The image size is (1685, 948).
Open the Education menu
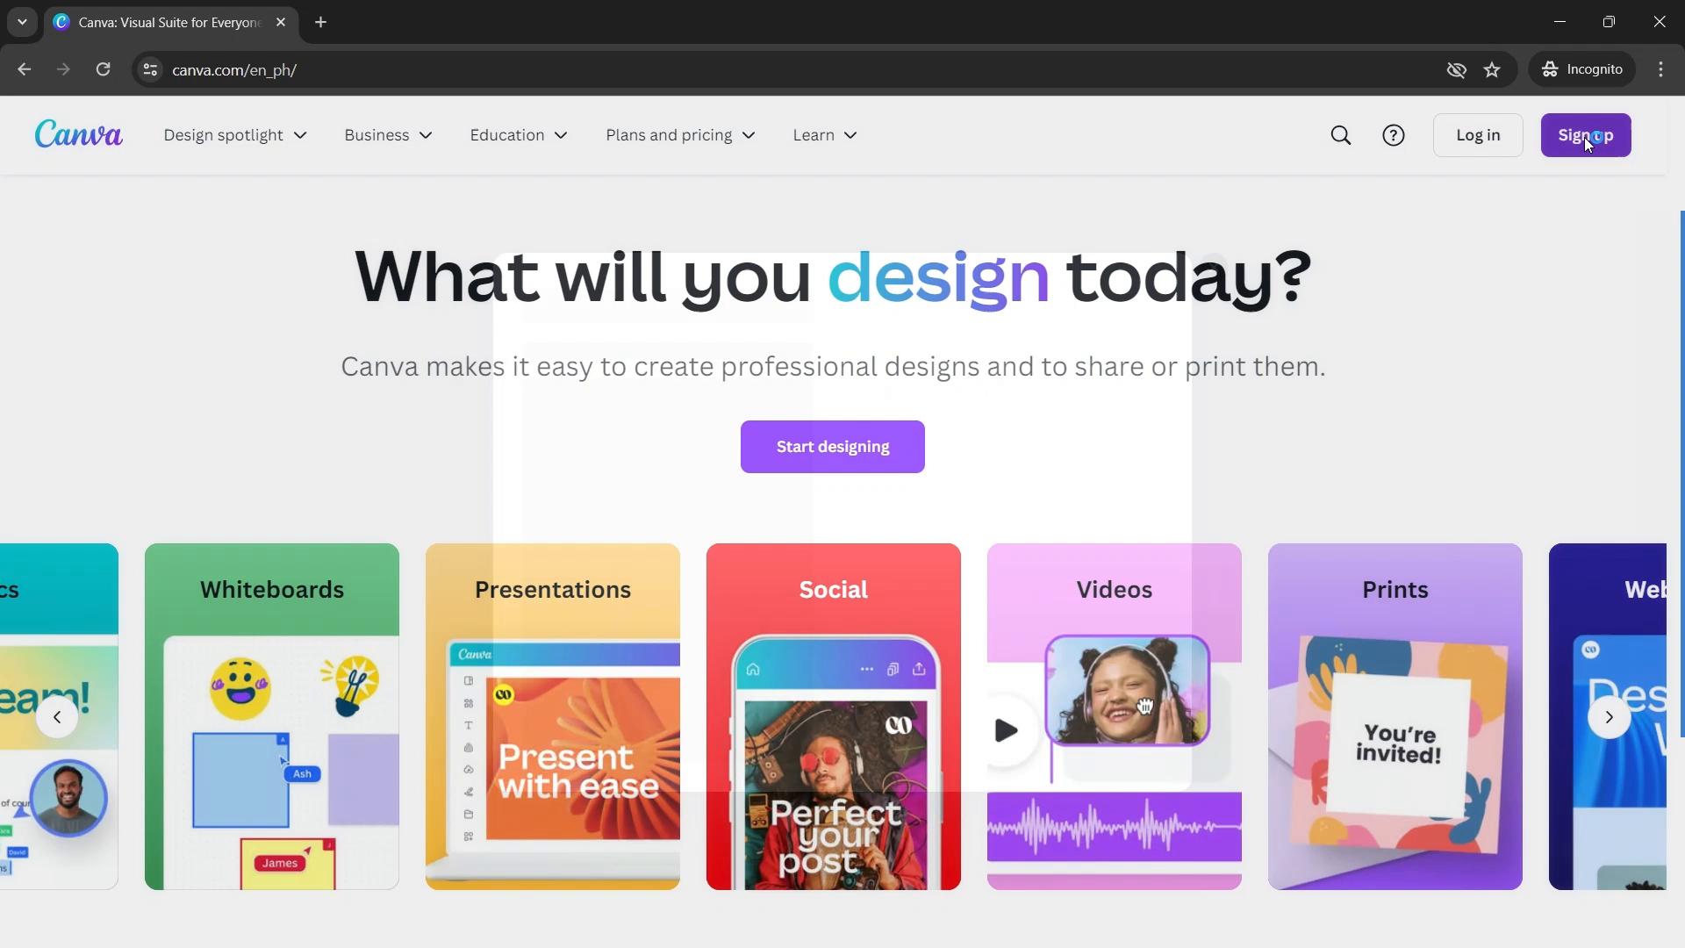tap(519, 135)
